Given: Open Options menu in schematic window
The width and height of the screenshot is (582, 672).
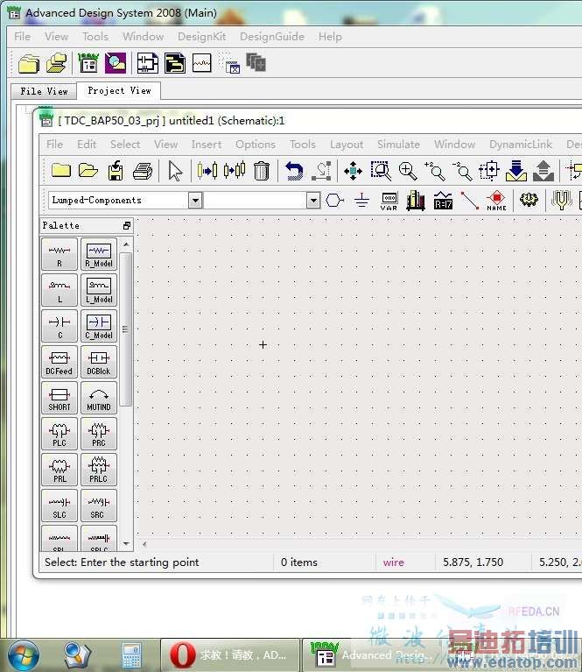Looking at the screenshot, I should pyautogui.click(x=256, y=145).
